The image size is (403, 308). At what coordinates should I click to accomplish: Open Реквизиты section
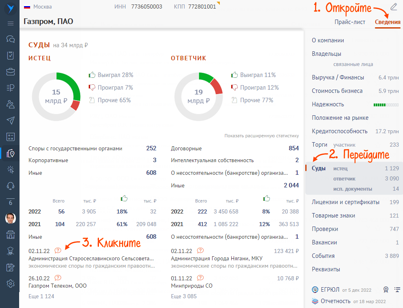tap(326, 269)
